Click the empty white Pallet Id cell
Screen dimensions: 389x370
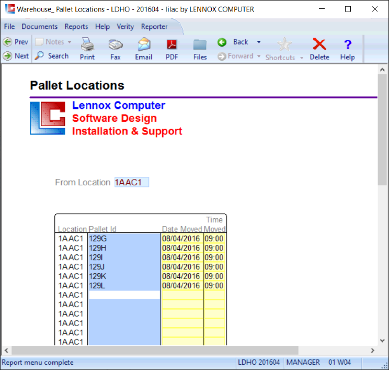tap(124, 295)
